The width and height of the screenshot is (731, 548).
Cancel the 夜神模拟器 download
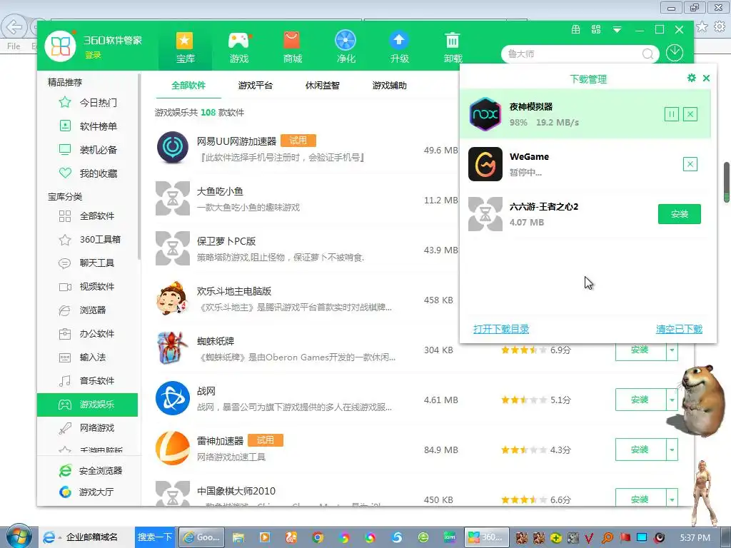pyautogui.click(x=690, y=114)
